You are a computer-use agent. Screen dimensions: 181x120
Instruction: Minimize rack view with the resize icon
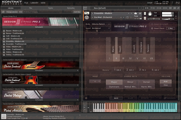[x=178, y=8]
